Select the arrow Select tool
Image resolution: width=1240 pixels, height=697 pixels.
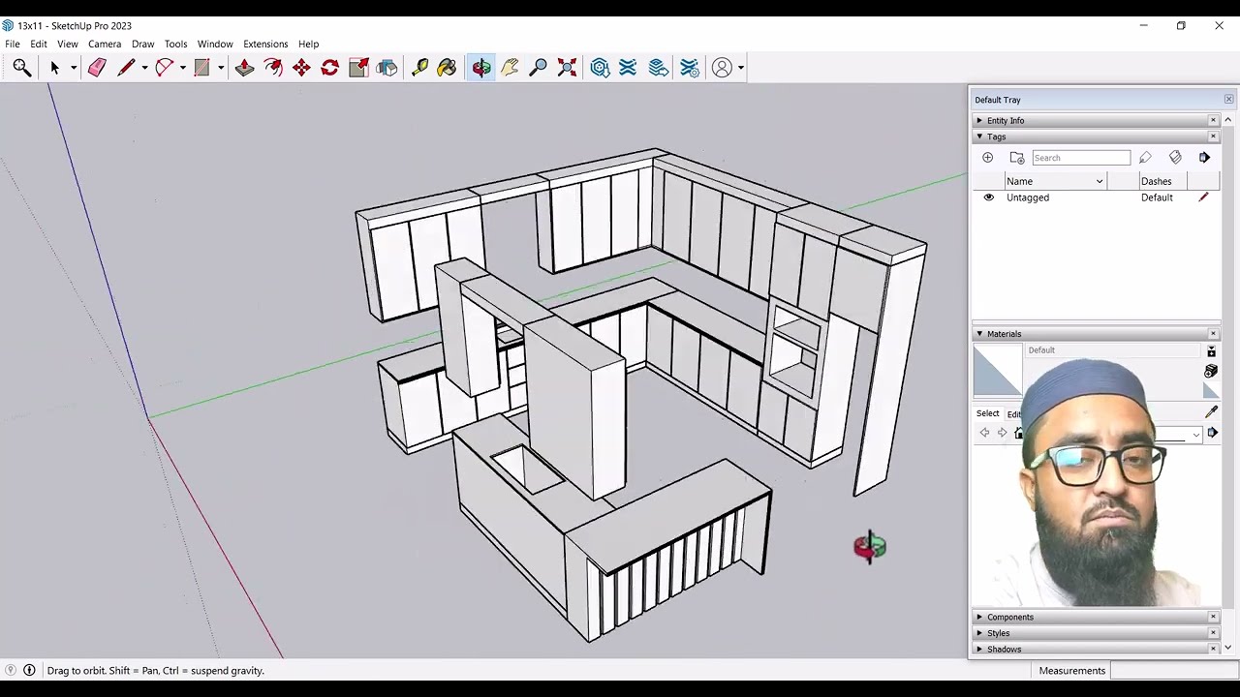click(54, 67)
